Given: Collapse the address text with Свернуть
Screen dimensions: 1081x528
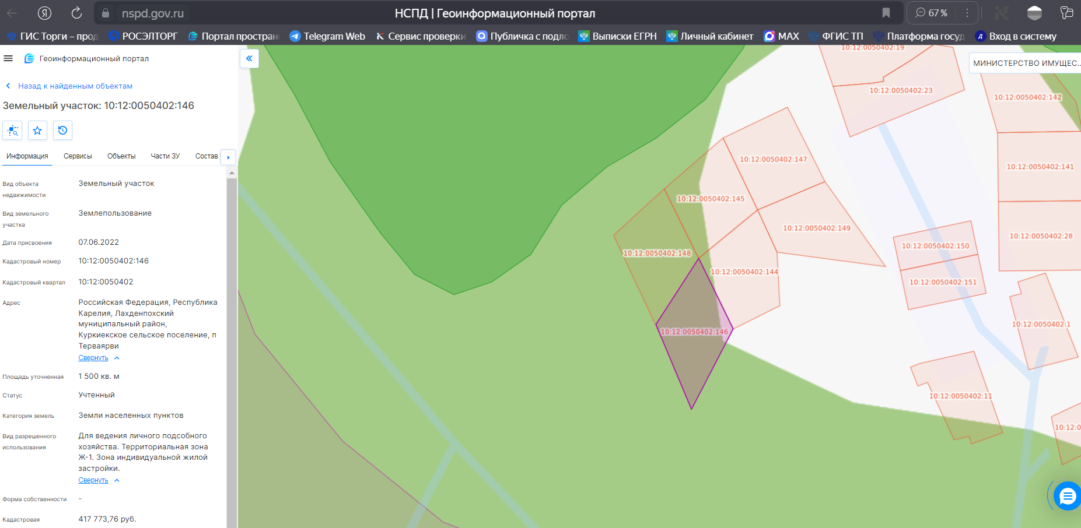Looking at the screenshot, I should [x=93, y=358].
